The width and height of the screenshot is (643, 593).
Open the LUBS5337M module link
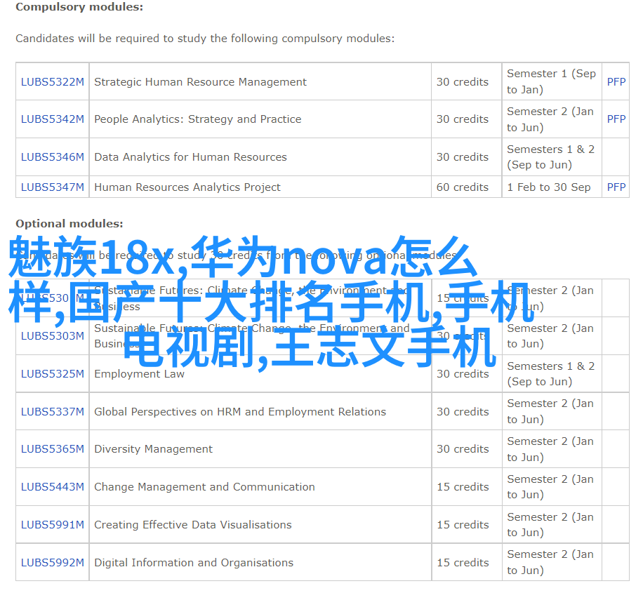[x=53, y=412]
